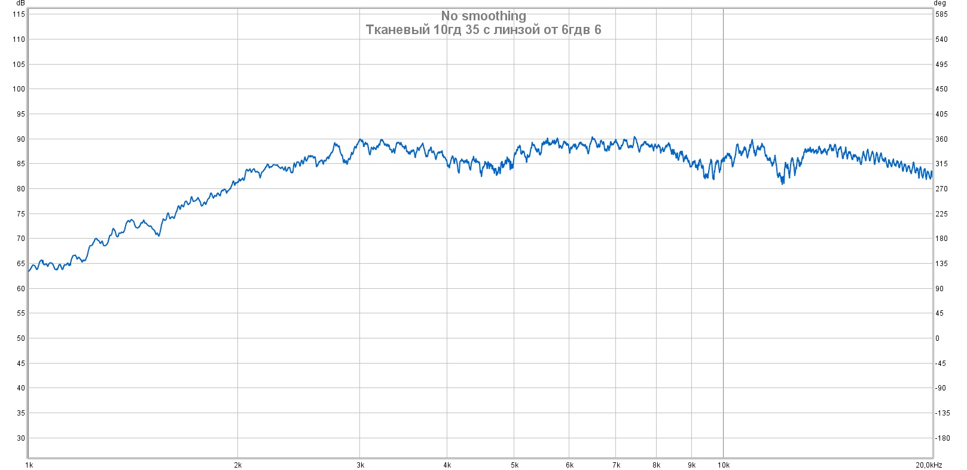Select the "585" degree scale value
Image resolution: width=967 pixels, height=470 pixels.
click(942, 14)
